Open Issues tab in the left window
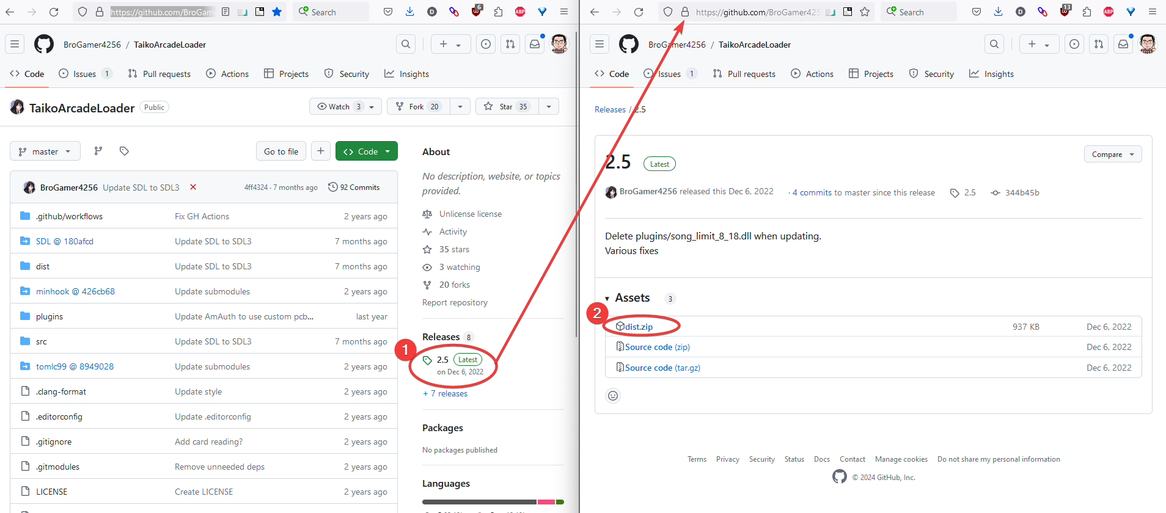The height and width of the screenshot is (513, 1166). click(x=85, y=74)
